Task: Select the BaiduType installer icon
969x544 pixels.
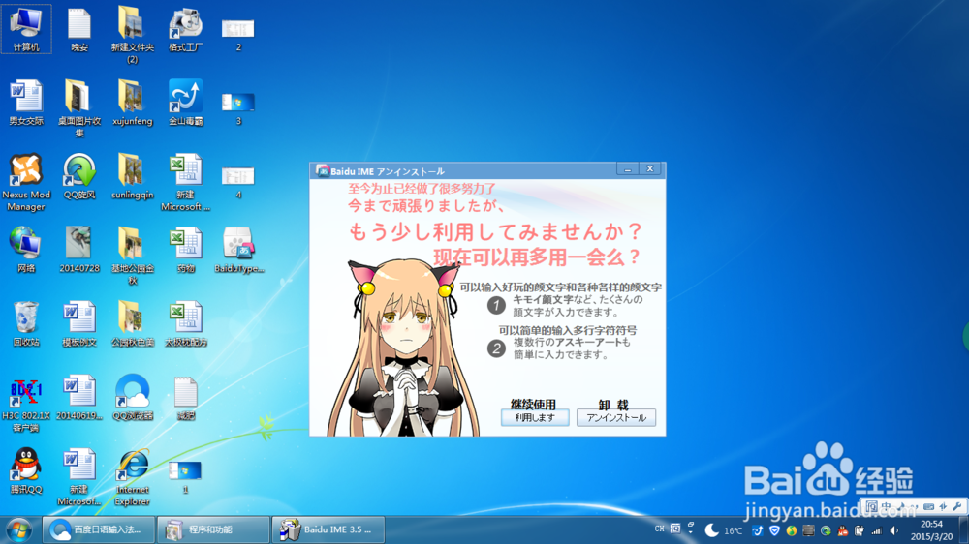Action: pos(238,250)
